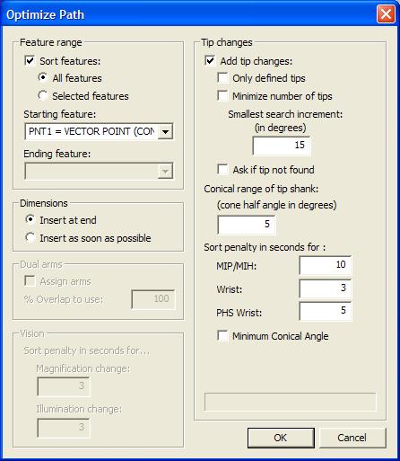Screen dimensions: 400x461
Task: Click the PHS Wrist penalty field
Action: click(x=326, y=311)
